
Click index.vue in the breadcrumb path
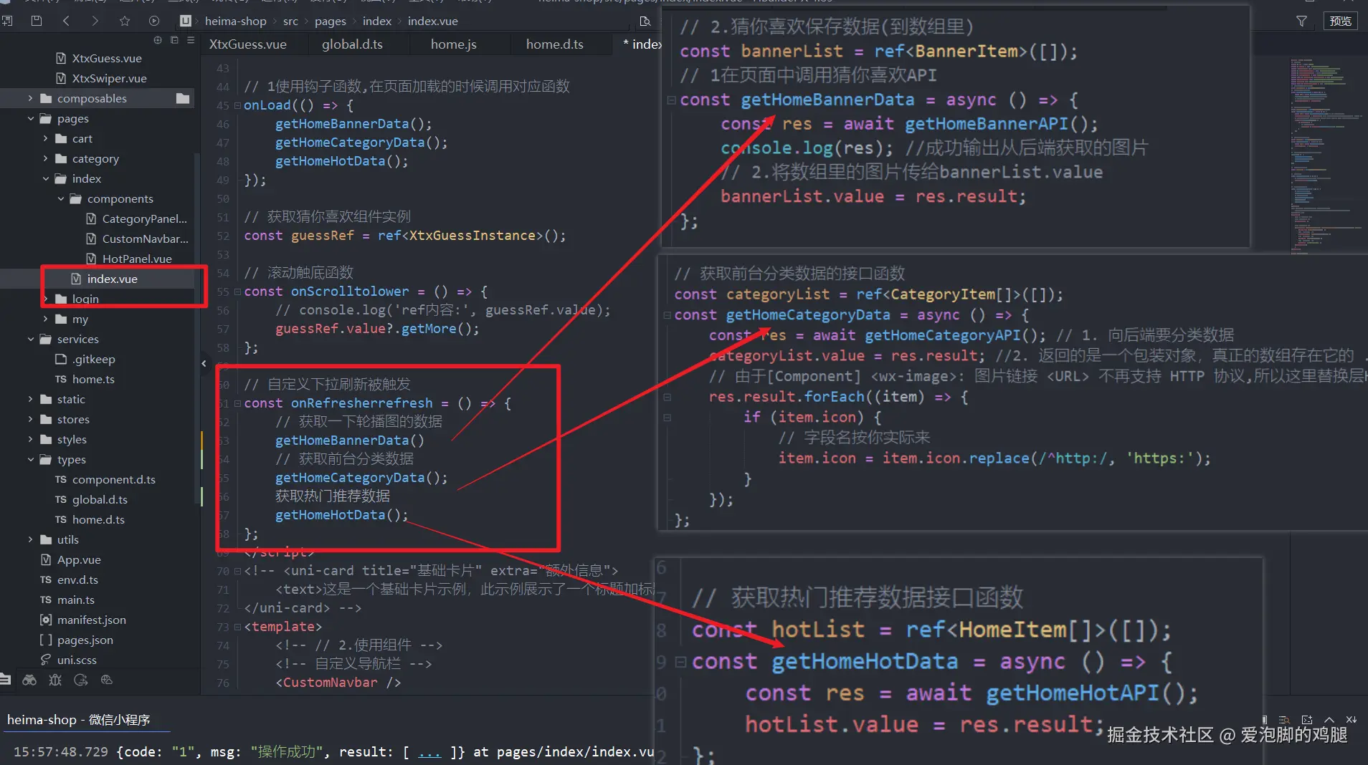point(432,21)
